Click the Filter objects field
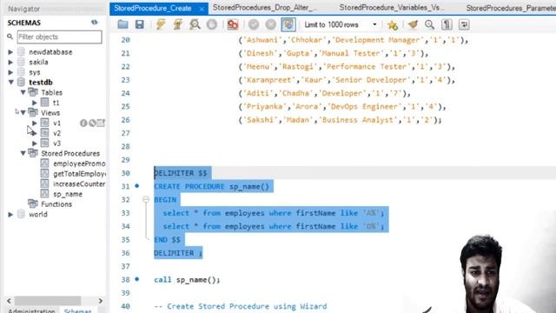 click(x=60, y=37)
